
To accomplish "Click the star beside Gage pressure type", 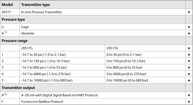I will (x=189, y=27).
